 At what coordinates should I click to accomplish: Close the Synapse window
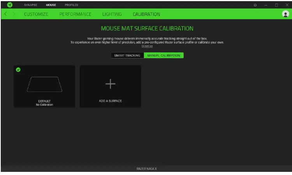(x=287, y=5)
